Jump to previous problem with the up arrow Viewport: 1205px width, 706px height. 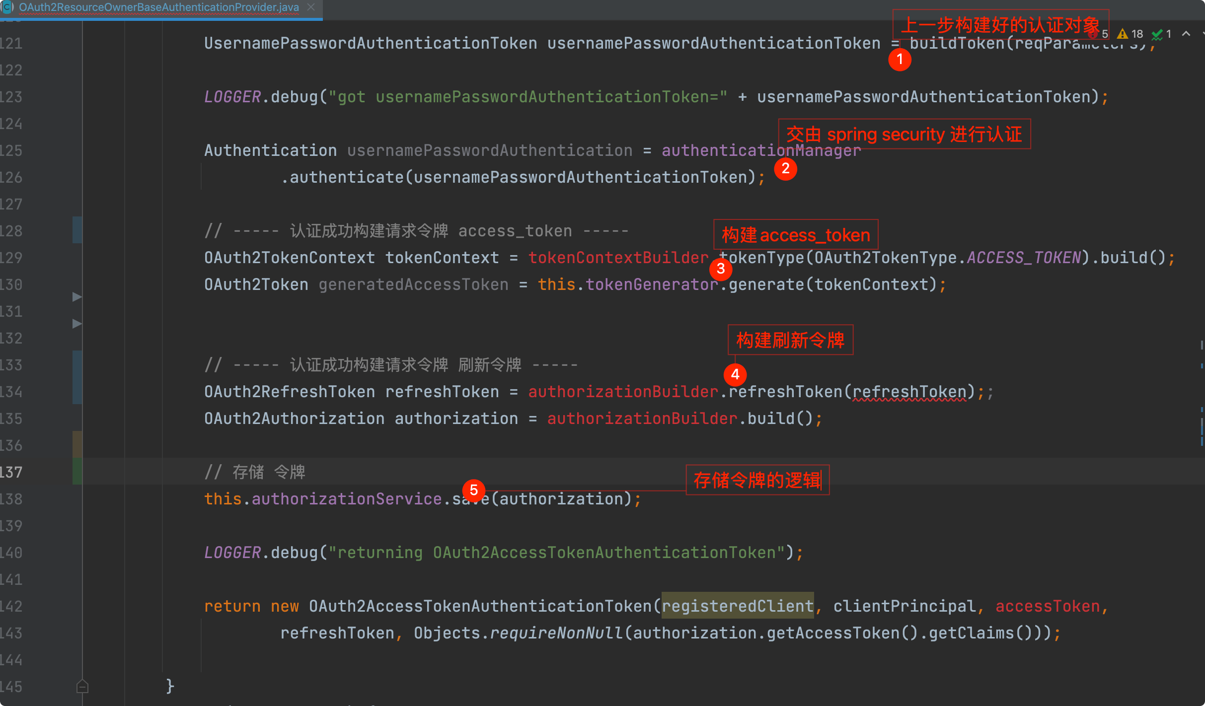point(1186,34)
